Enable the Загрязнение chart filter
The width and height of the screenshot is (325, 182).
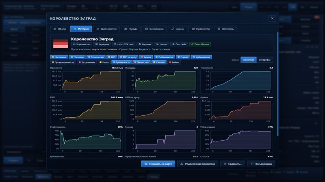tap(87, 62)
